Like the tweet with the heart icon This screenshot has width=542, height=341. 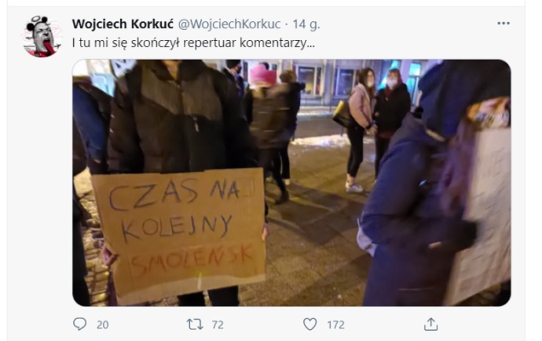[309, 324]
